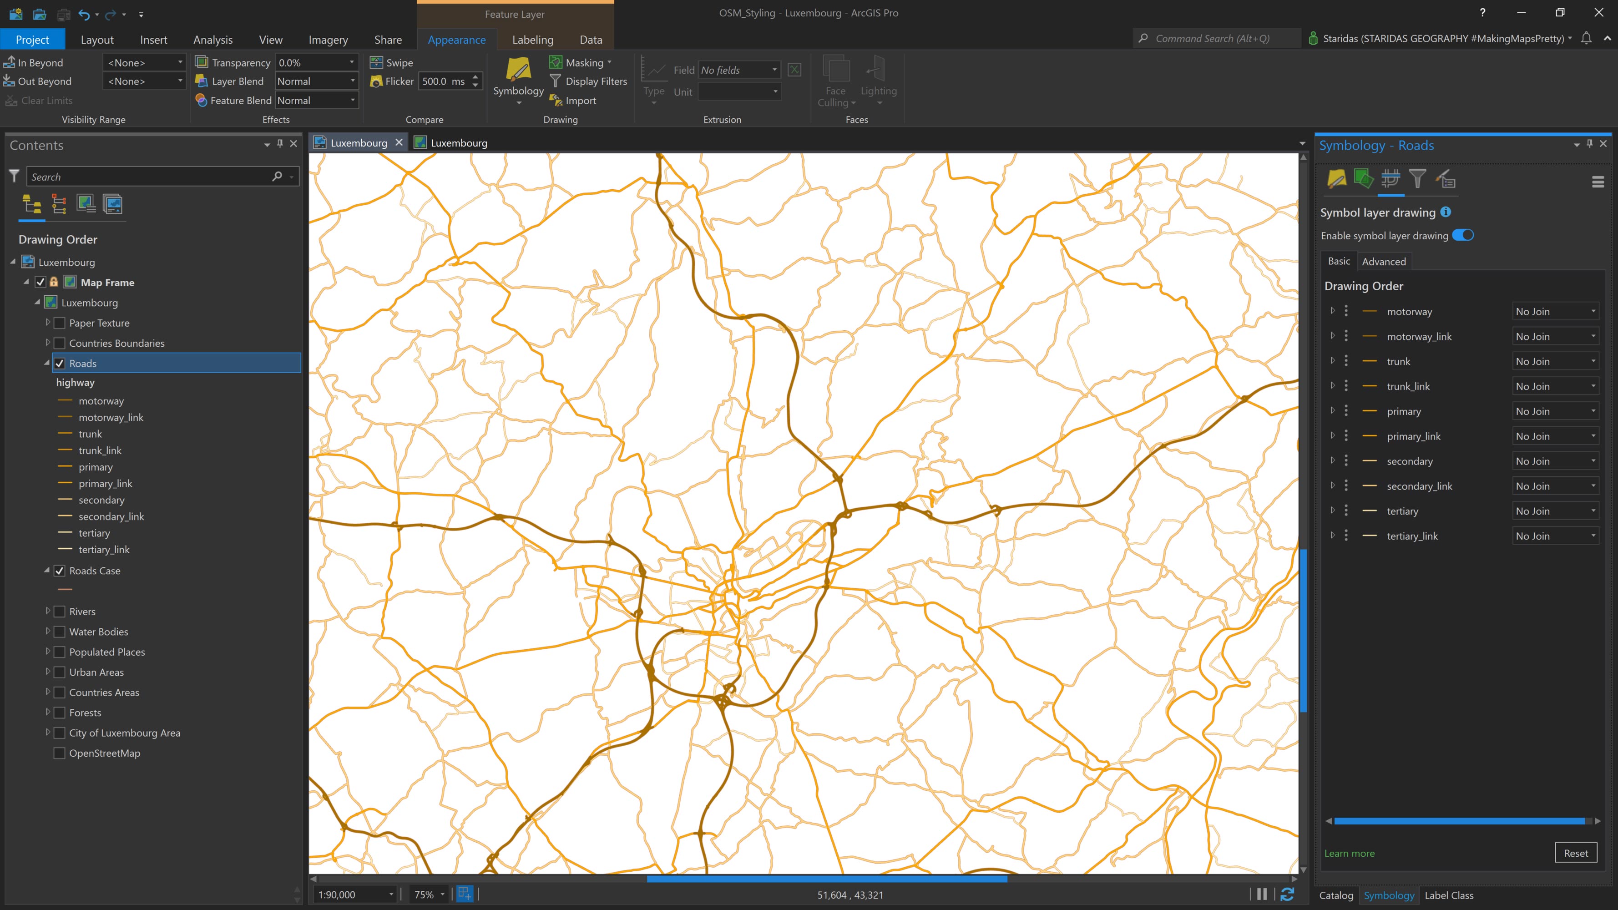
Task: Click the refresh drawing icon in status bar
Action: tap(1288, 894)
